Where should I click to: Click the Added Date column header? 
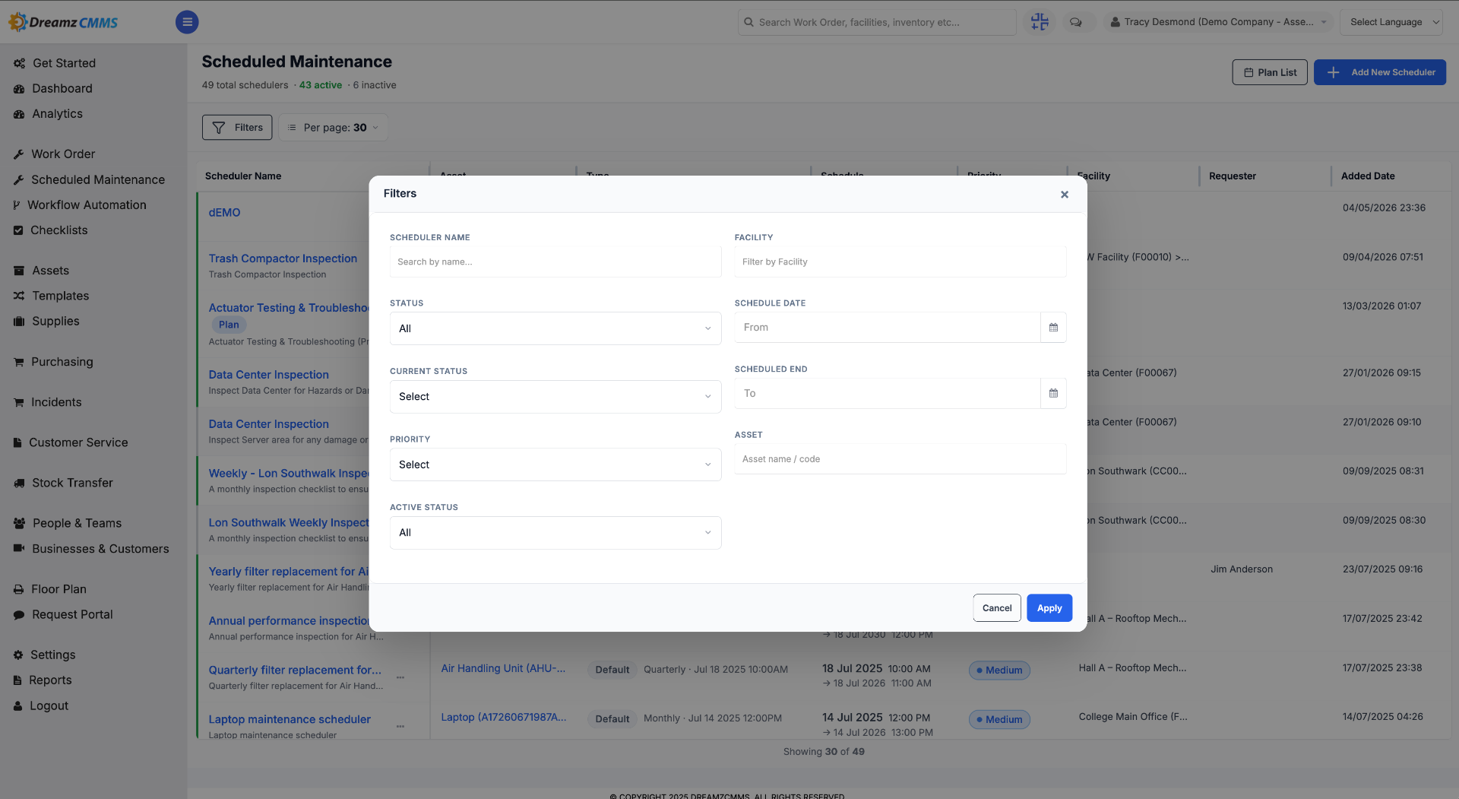(x=1368, y=176)
